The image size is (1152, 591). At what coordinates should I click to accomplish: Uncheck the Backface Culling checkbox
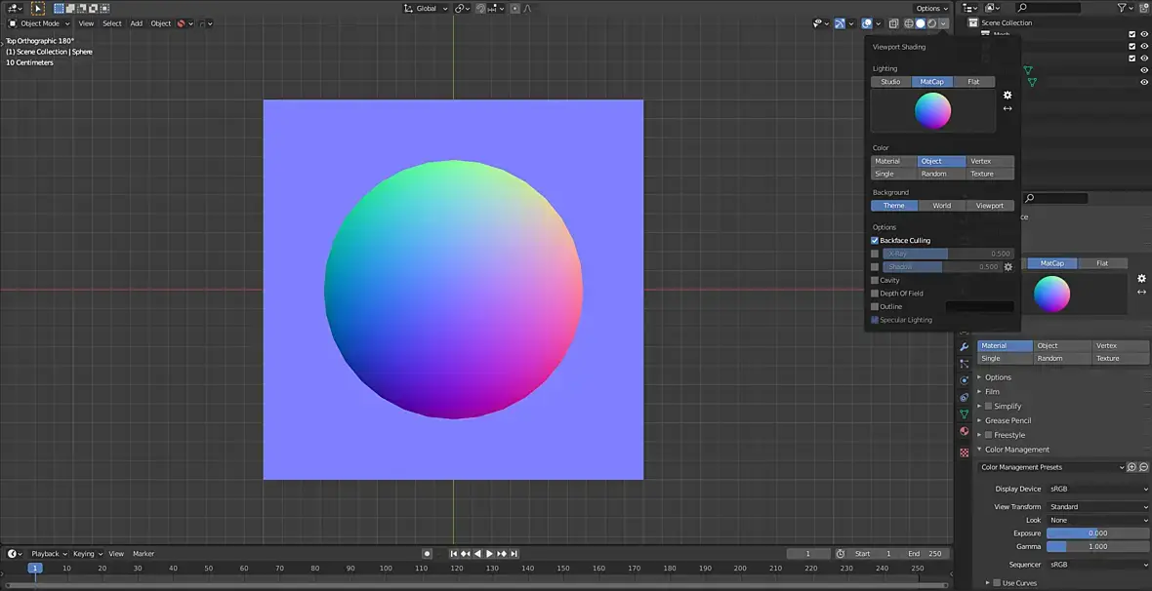coord(875,240)
